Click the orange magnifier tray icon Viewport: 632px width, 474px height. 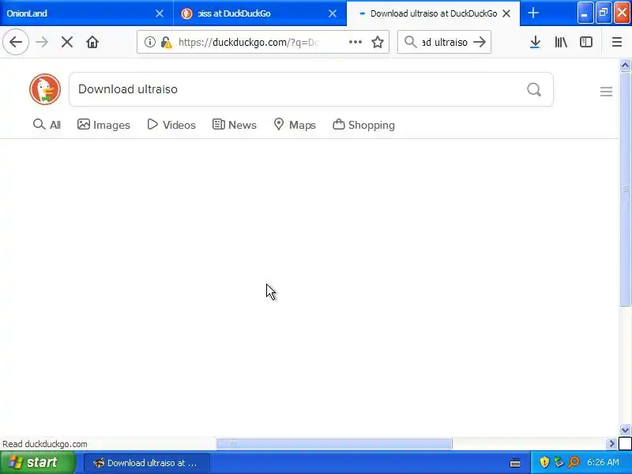[x=574, y=462]
